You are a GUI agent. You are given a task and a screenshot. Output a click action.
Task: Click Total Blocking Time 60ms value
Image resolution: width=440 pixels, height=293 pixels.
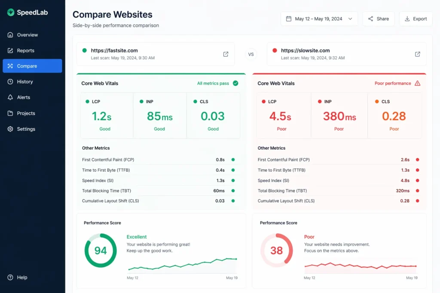pyautogui.click(x=219, y=191)
